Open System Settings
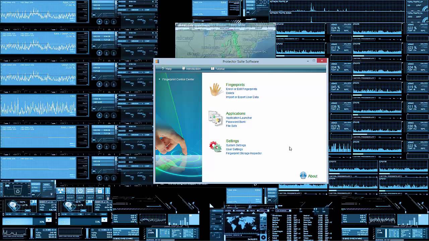 [x=236, y=145]
